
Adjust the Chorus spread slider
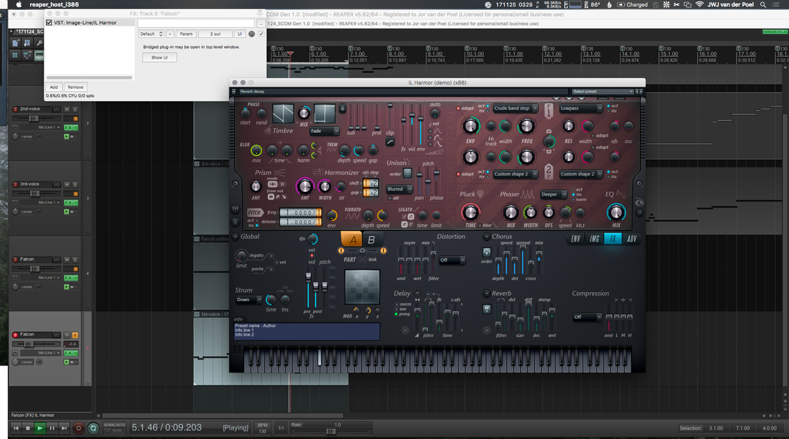(x=523, y=261)
